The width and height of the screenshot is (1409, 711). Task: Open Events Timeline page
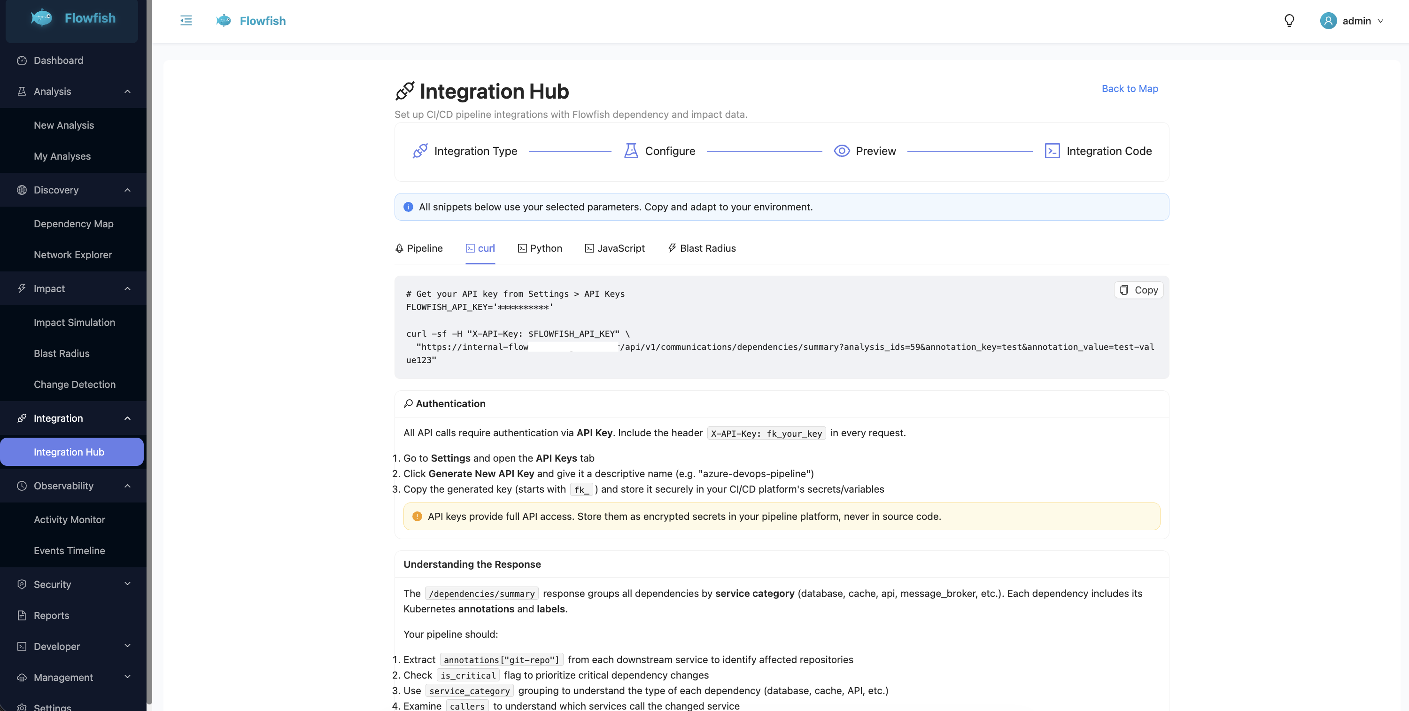(x=70, y=551)
